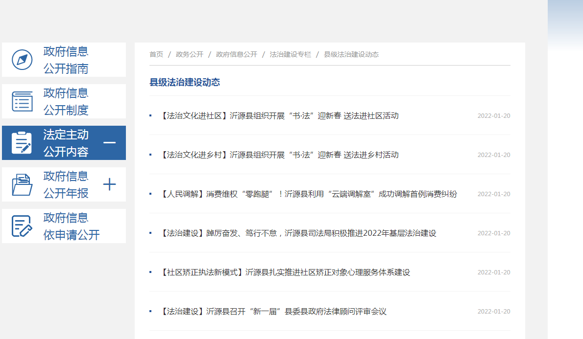Image resolution: width=583 pixels, height=339 pixels.
Task: Select the 政府信息依申请公开 menu text
Action: pos(71,226)
